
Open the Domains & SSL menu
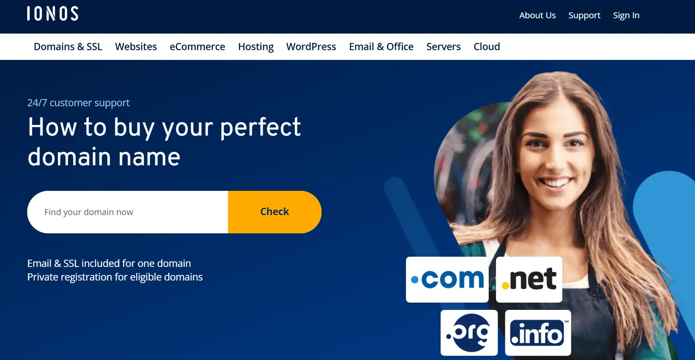click(68, 47)
